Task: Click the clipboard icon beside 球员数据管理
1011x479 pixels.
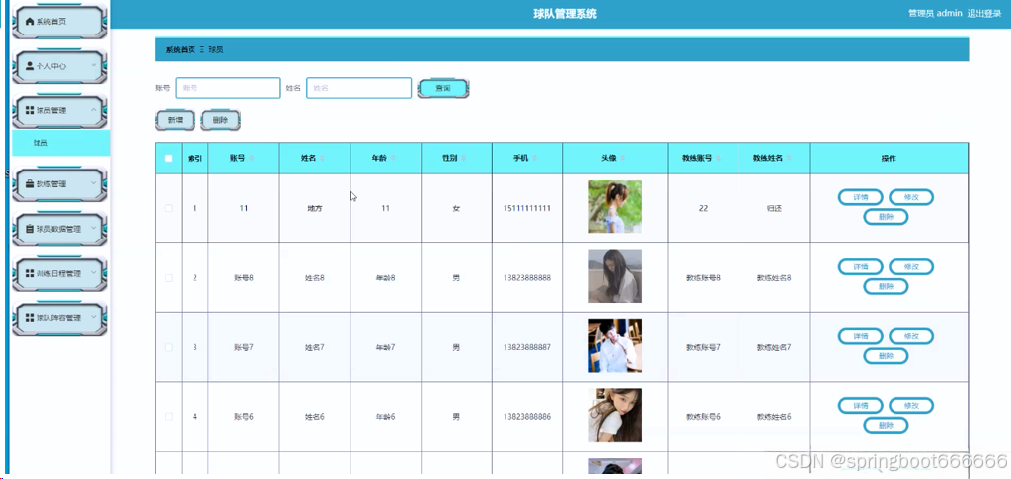Action: click(x=29, y=229)
